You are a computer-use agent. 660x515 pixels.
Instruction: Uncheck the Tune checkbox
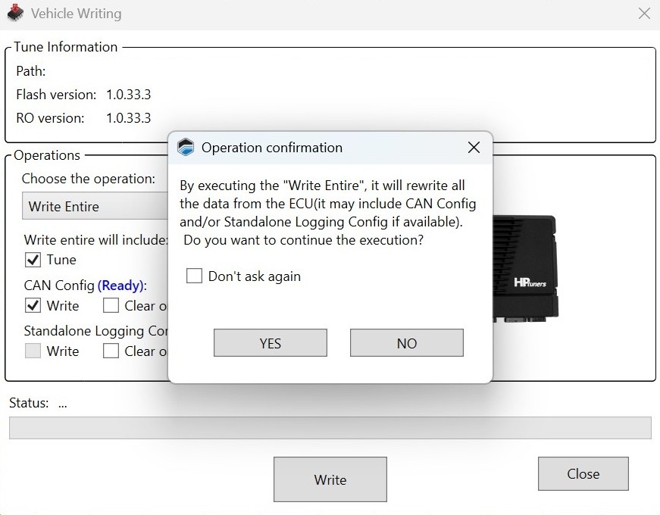(x=33, y=260)
